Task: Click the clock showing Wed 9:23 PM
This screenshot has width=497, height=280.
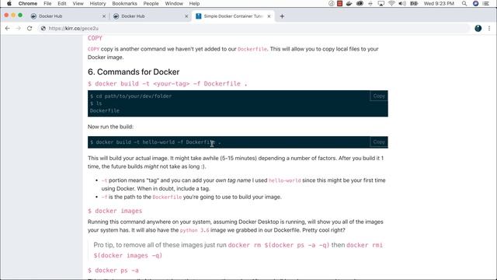Action: 439,3
